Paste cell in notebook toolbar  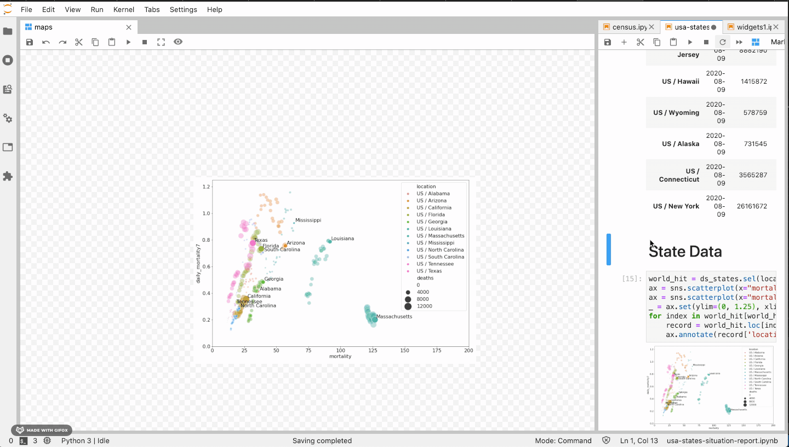[x=673, y=42]
